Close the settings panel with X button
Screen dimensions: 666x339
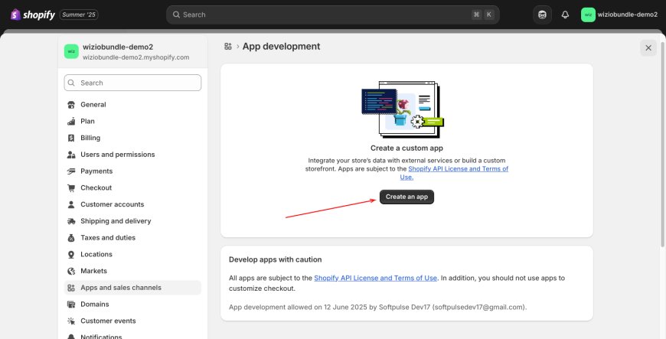pos(648,48)
